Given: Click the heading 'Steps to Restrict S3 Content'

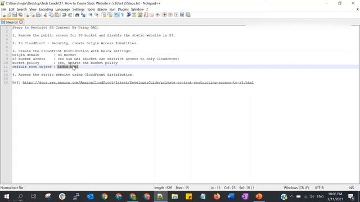Looking at the screenshot, I should click(x=56, y=27).
